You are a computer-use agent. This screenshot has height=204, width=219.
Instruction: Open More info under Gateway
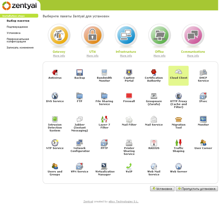coord(59,56)
